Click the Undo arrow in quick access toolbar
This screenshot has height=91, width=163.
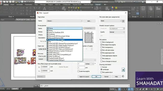[x=25, y=2]
